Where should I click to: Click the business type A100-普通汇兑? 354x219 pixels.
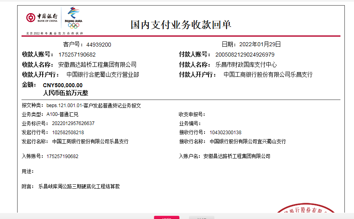[x=62, y=114]
